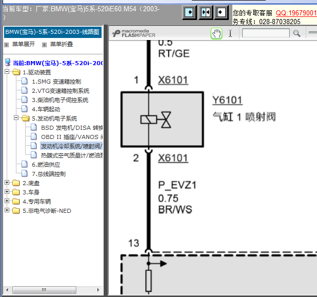Click the expand-right panel arrow button
The width and height of the screenshot is (317, 297).
click(189, 12)
